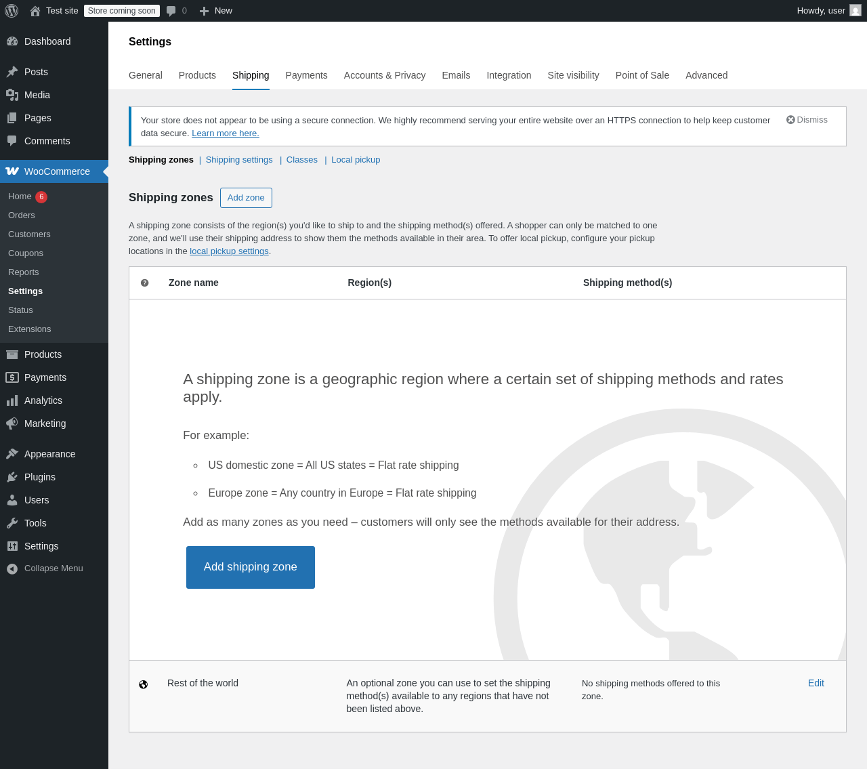Open the comments bubble icon in admin bar
The width and height of the screenshot is (867, 769).
[x=171, y=11]
